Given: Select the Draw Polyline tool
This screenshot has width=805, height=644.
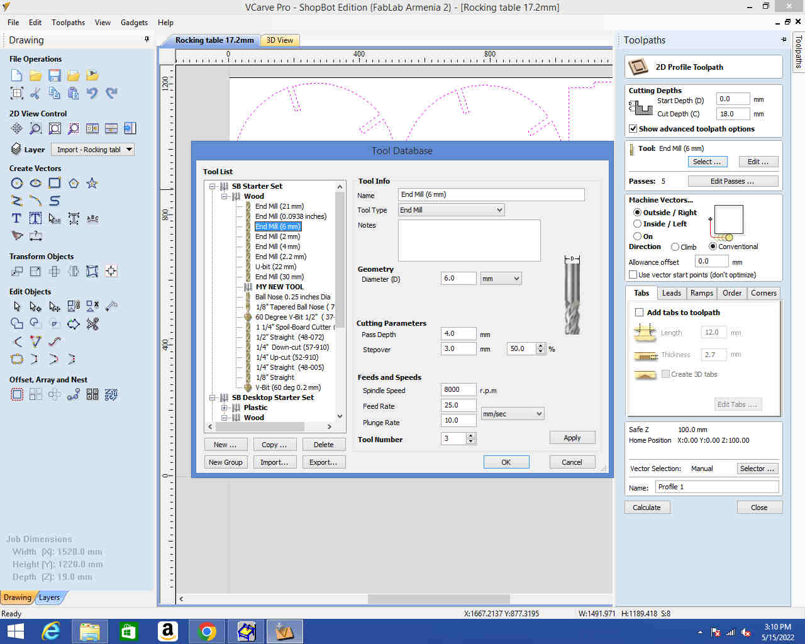Looking at the screenshot, I should click(x=17, y=201).
